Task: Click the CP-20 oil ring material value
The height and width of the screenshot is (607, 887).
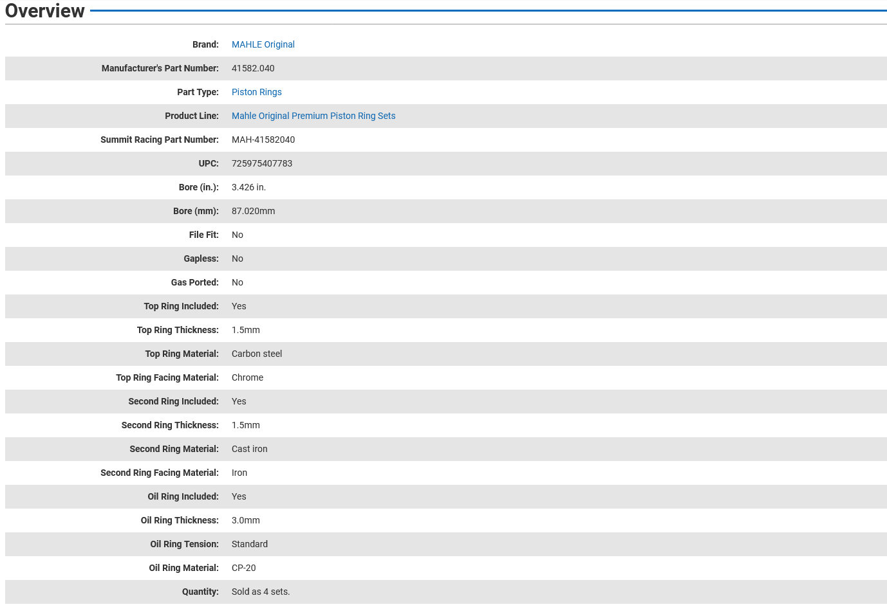Action: (x=243, y=568)
